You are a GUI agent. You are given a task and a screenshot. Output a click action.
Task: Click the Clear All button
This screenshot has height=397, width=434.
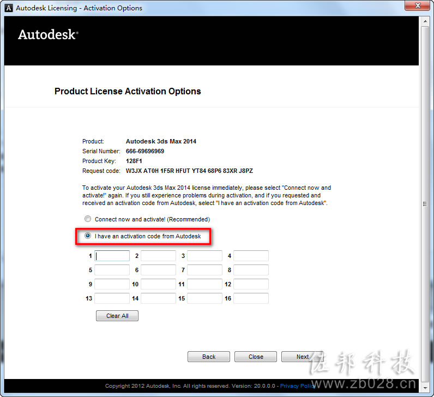pos(117,316)
